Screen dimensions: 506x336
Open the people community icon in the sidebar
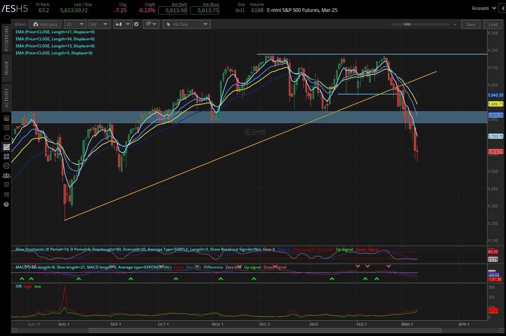click(x=6, y=175)
